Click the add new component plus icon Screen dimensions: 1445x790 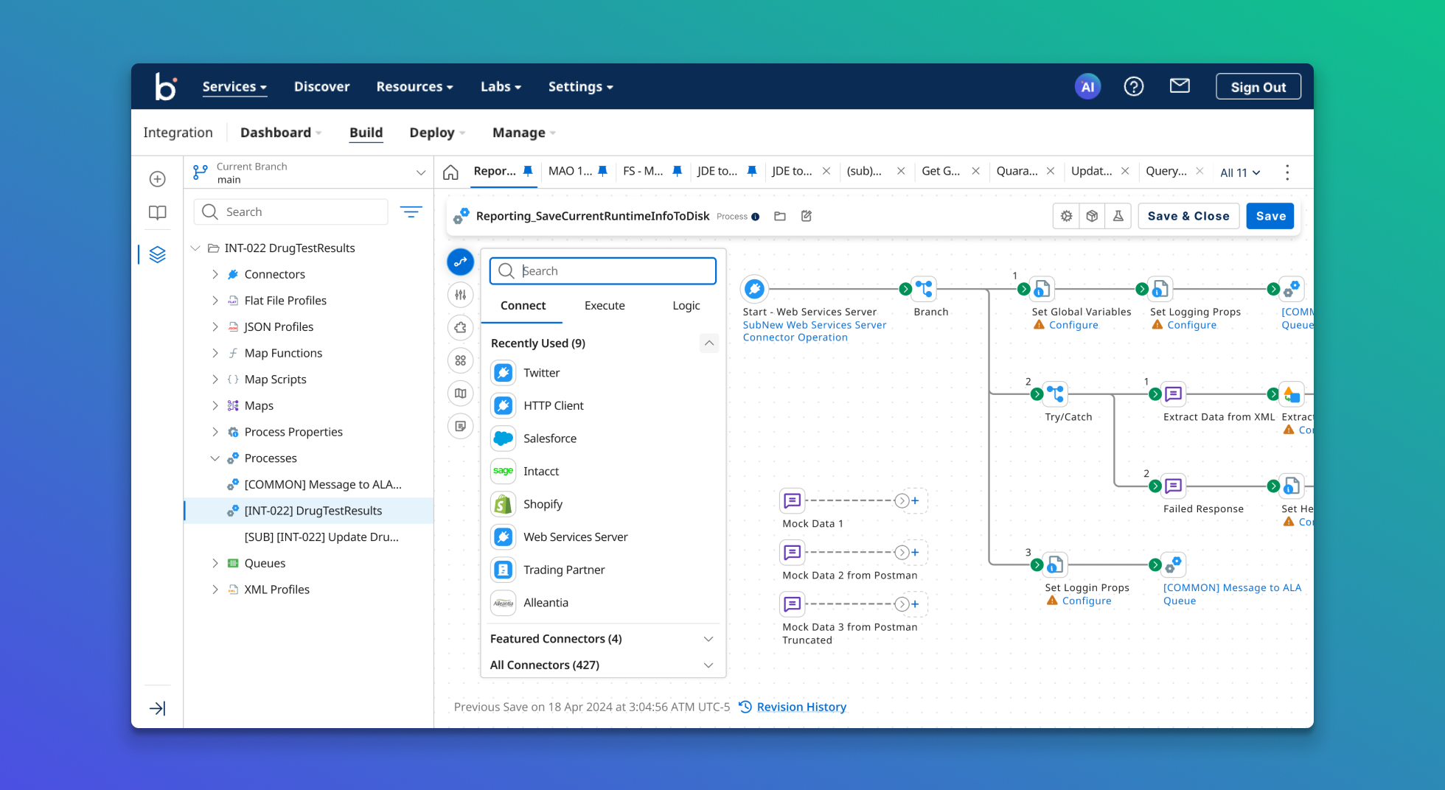157,179
